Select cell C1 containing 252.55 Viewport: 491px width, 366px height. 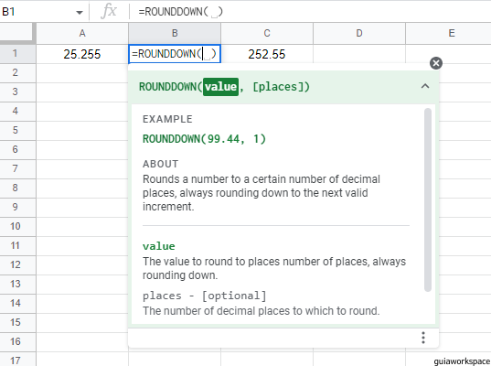coord(267,54)
